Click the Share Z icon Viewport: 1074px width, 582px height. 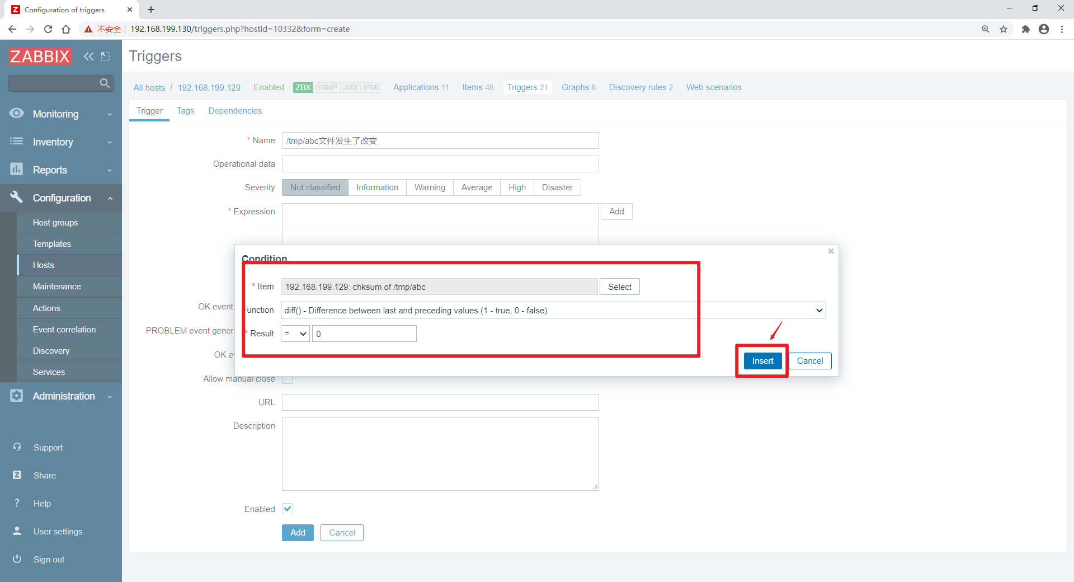[17, 475]
